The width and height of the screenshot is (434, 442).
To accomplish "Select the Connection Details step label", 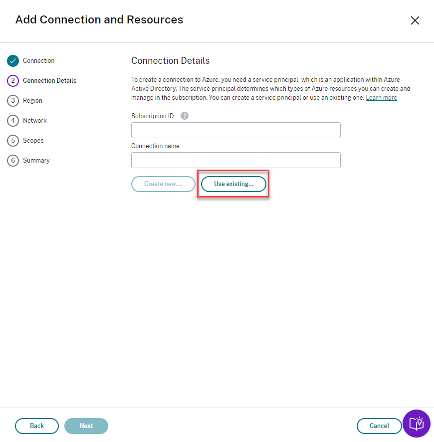I will [49, 81].
